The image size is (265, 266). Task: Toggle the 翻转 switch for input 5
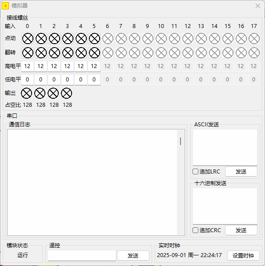(x=94, y=53)
